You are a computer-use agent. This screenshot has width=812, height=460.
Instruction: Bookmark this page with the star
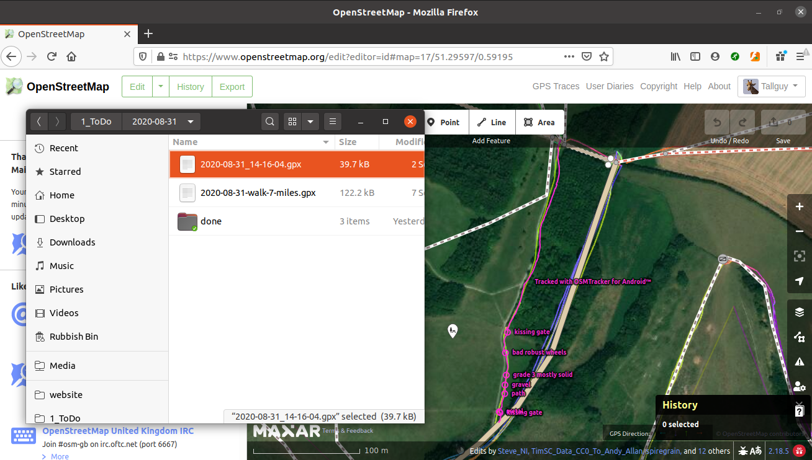click(x=603, y=56)
